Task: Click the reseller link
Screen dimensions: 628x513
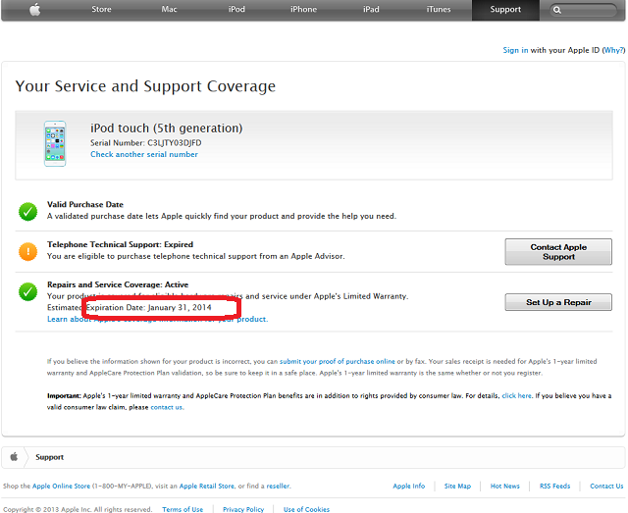Action: [278, 487]
